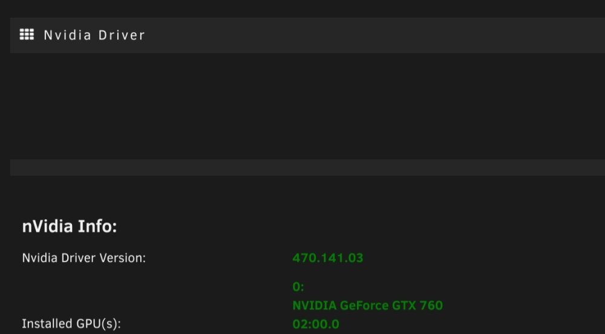Click the Nvidia Driver Version label
The height and width of the screenshot is (334, 605).
pyautogui.click(x=83, y=258)
